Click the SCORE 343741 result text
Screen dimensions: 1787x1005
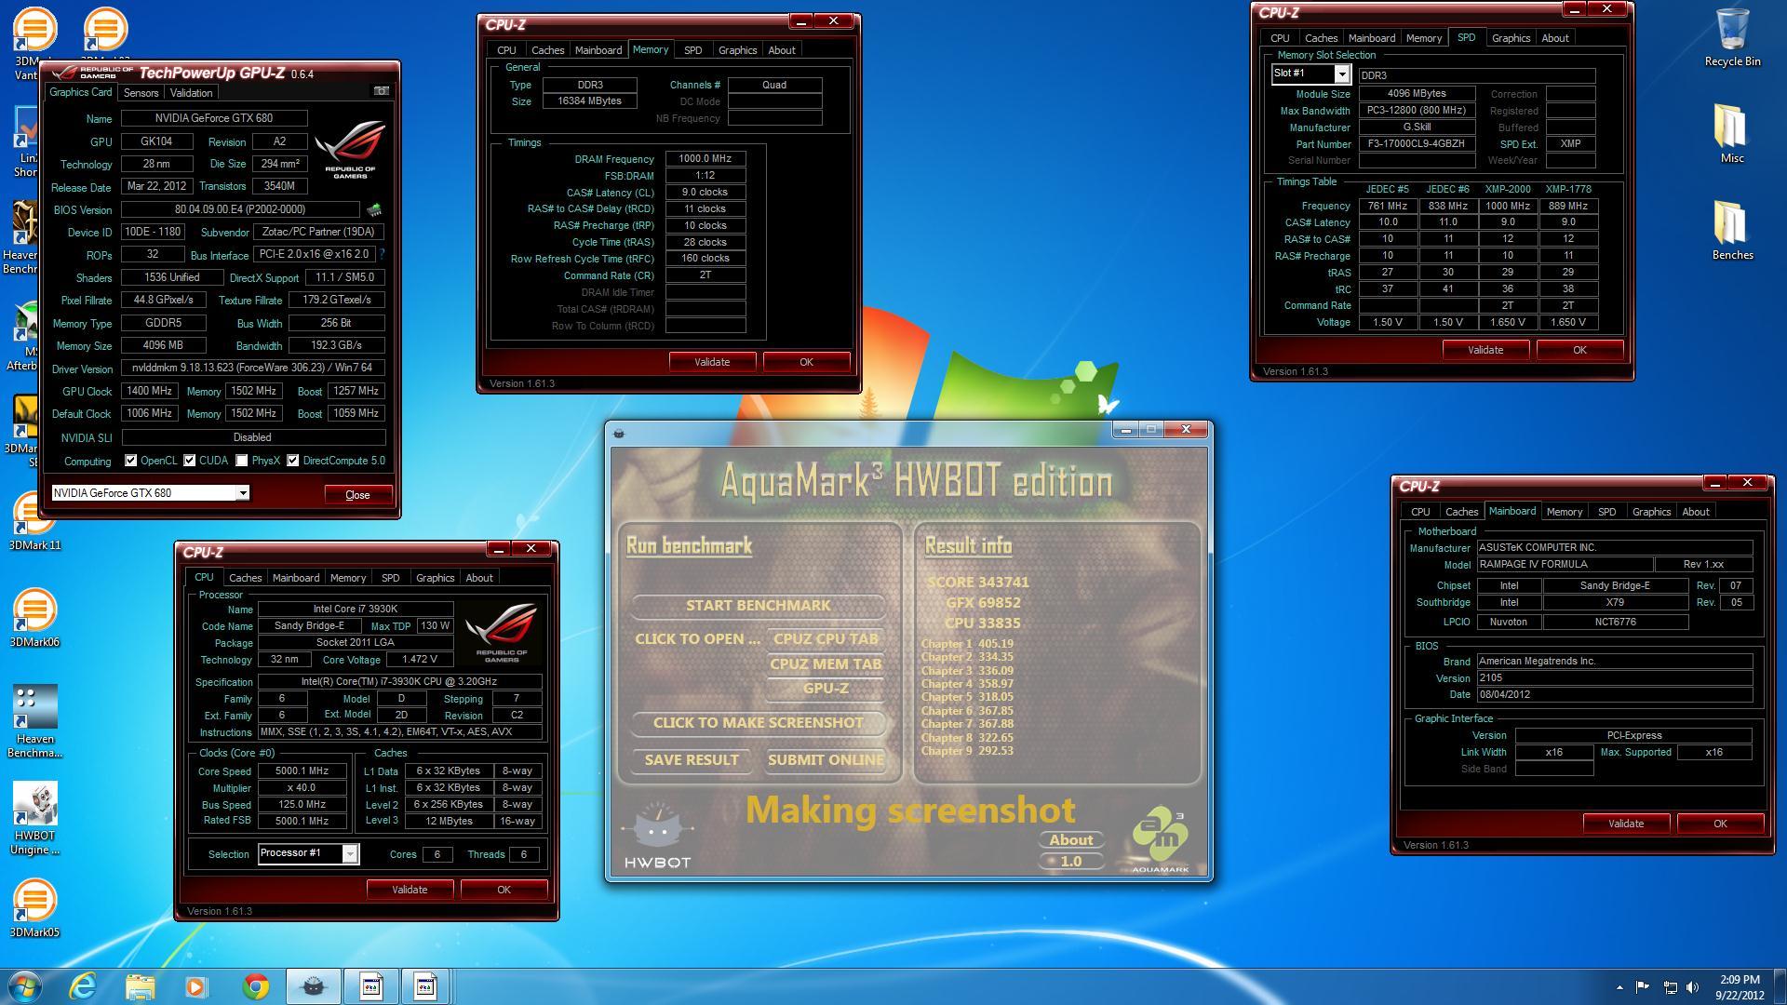tap(977, 583)
